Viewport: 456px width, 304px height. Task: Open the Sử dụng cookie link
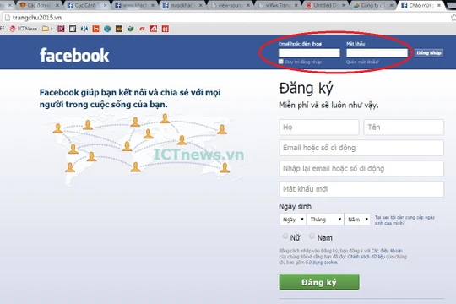click(322, 263)
